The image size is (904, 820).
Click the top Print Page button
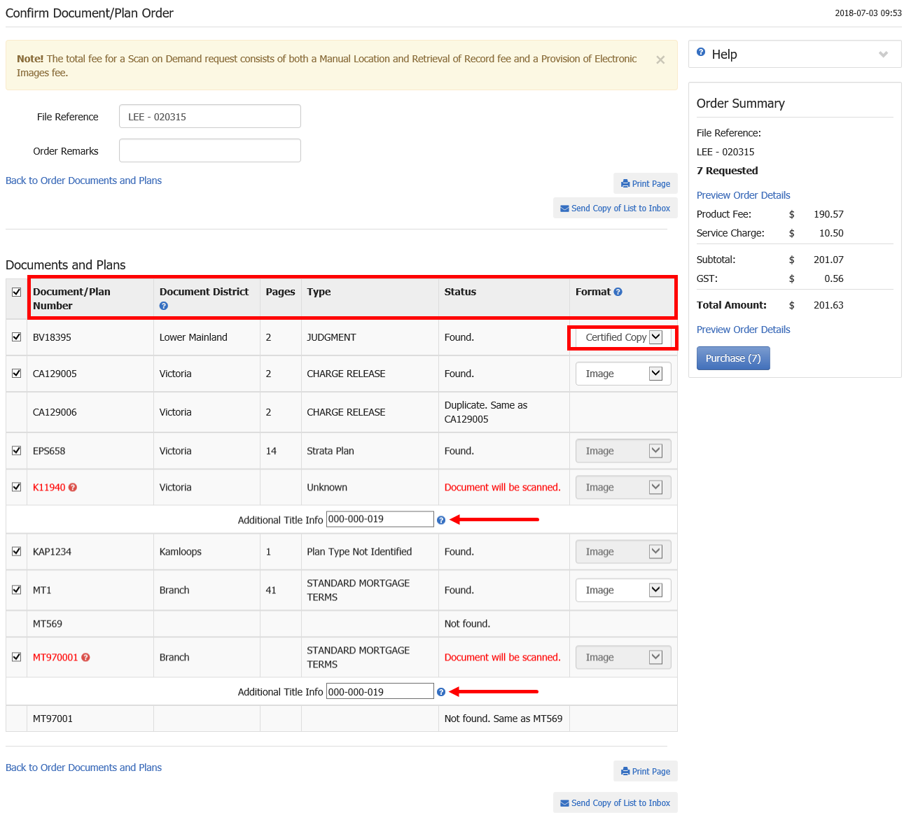[x=646, y=184]
